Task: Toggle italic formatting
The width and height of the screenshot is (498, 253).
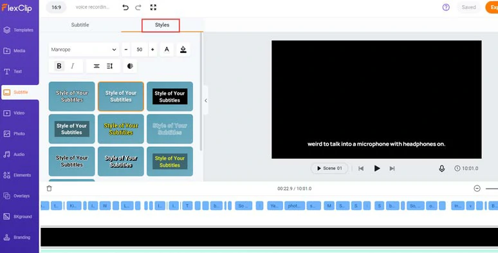Action: click(x=73, y=66)
